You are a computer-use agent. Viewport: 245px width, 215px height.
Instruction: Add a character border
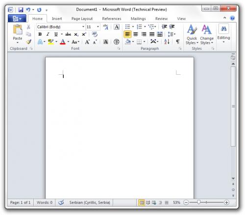(117, 27)
